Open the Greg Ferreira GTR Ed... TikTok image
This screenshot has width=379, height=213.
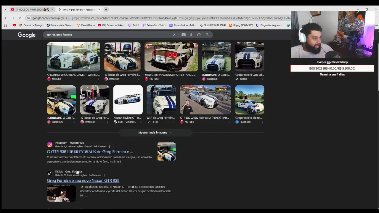tap(250, 57)
